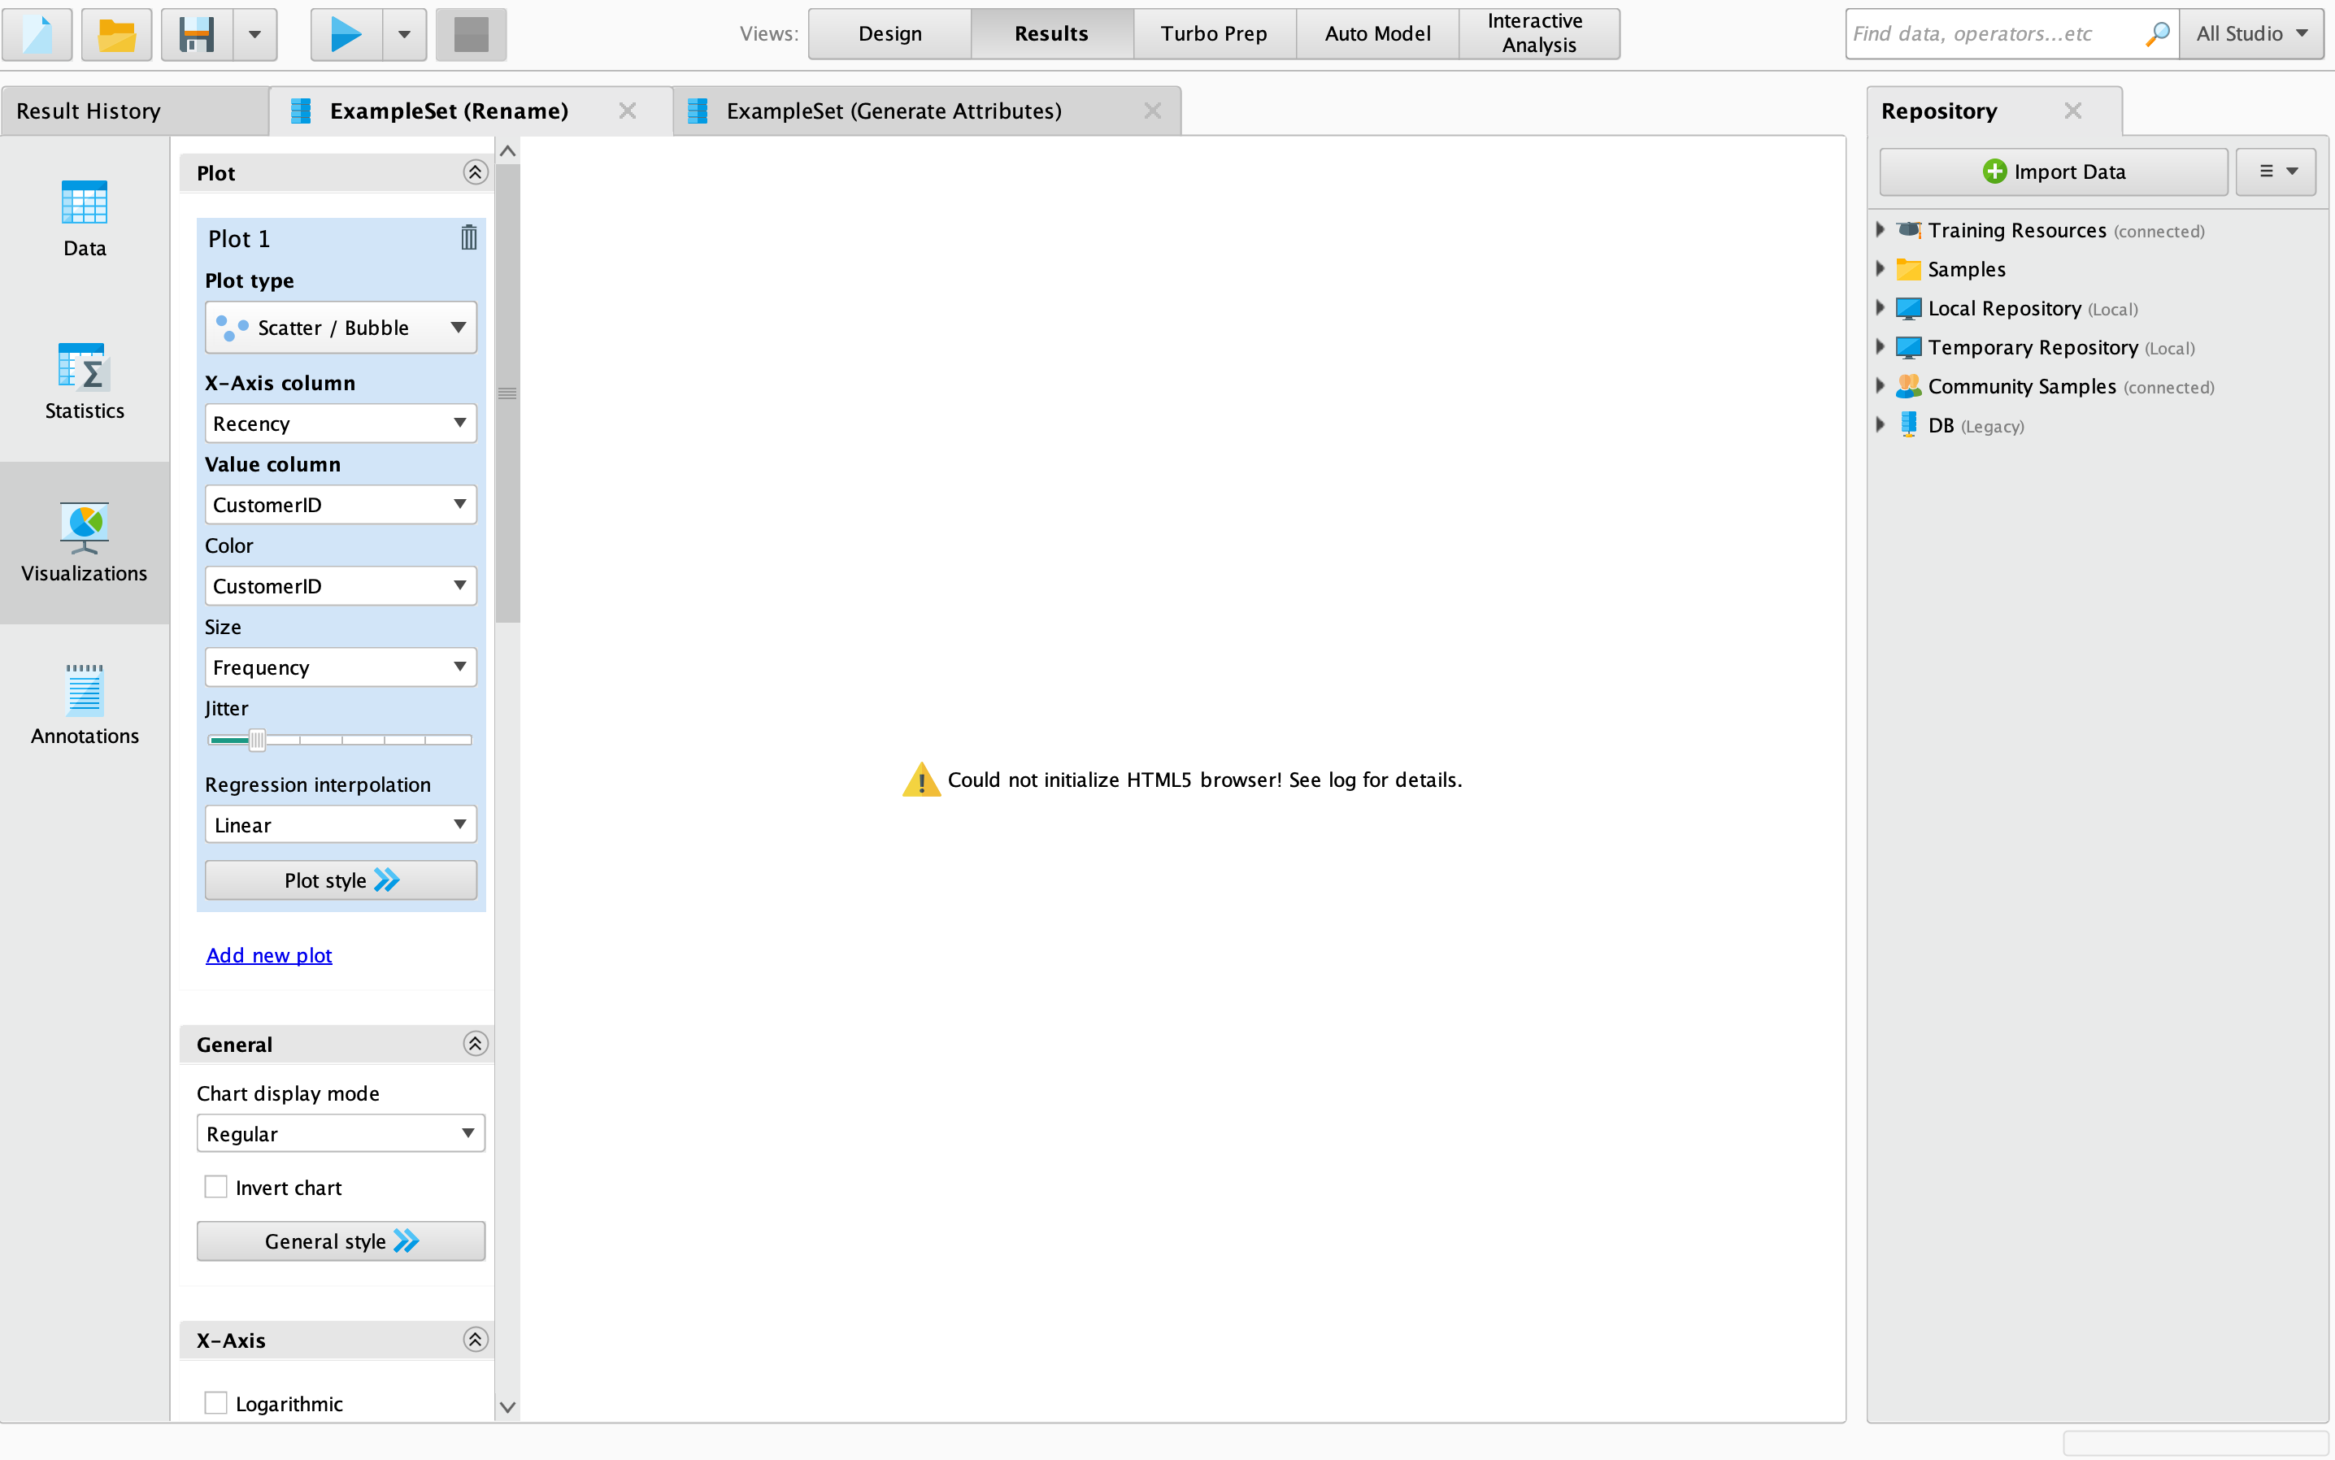Switch to the Design view

pyautogui.click(x=889, y=34)
